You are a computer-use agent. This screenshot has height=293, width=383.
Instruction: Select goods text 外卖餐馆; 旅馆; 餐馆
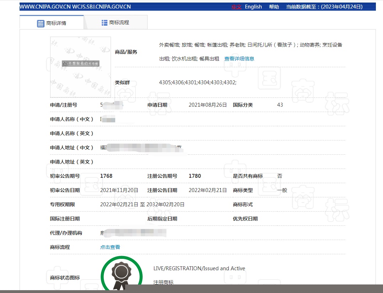click(182, 45)
